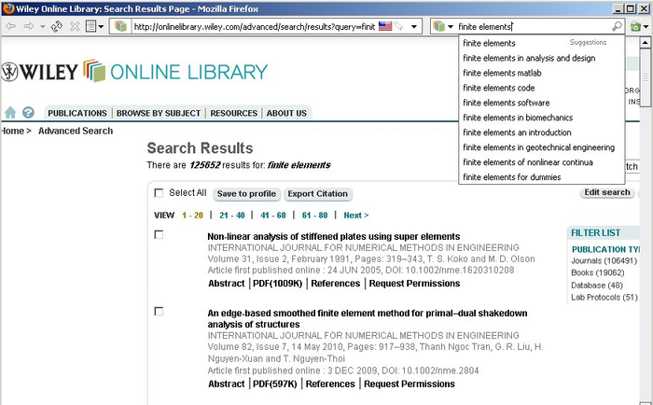
Task: Tick the Select All checkbox
Action: click(x=159, y=193)
